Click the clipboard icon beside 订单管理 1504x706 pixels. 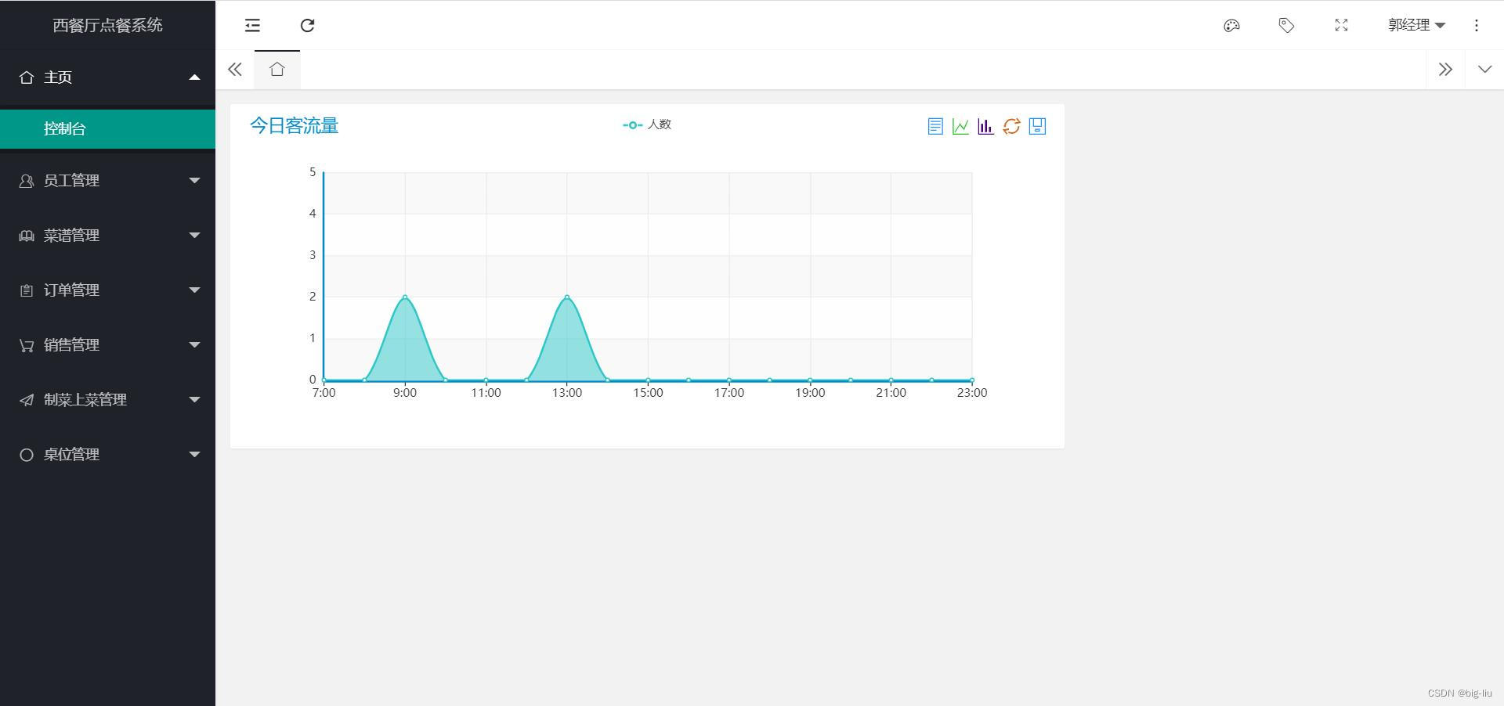(x=27, y=290)
